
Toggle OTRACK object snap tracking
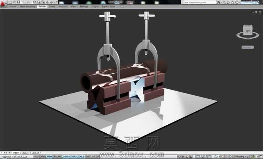(x=74, y=157)
